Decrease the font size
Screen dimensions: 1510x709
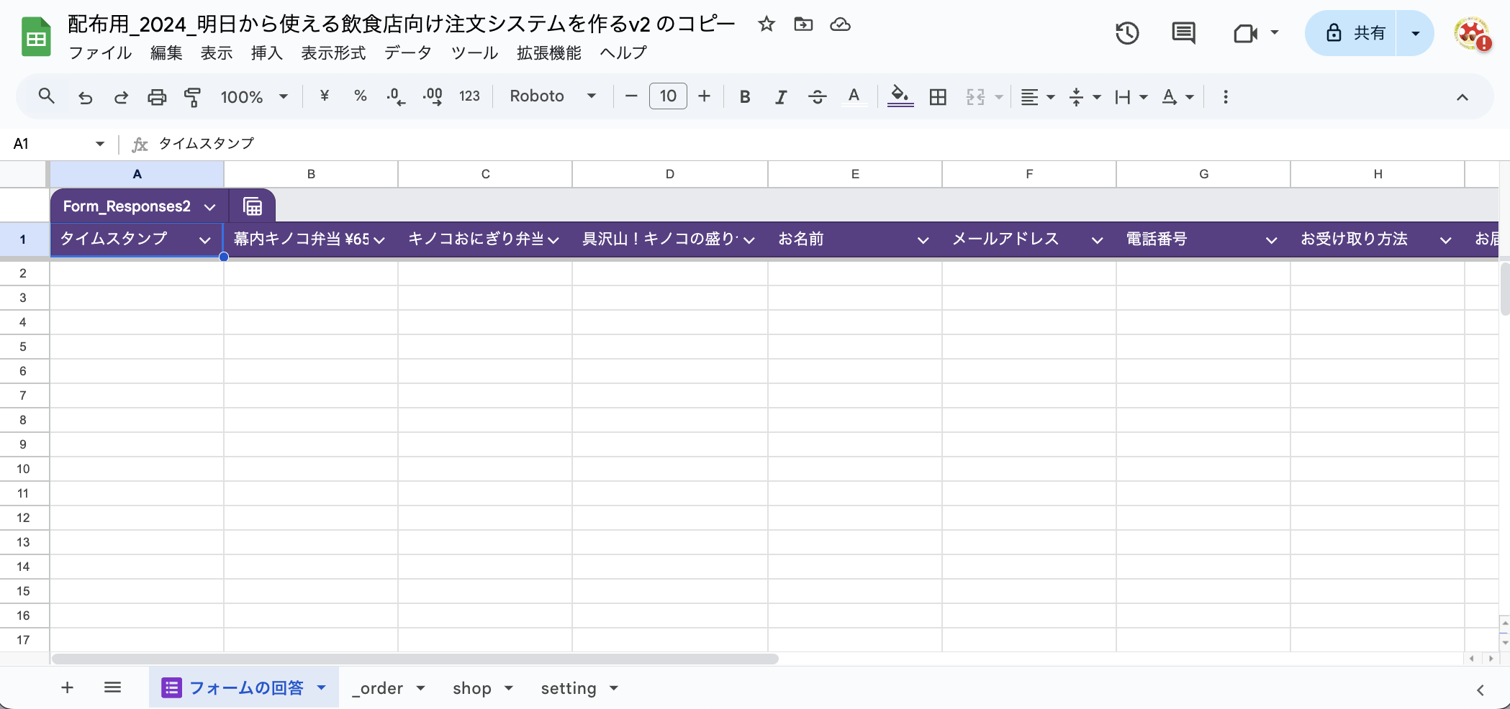[x=631, y=96]
